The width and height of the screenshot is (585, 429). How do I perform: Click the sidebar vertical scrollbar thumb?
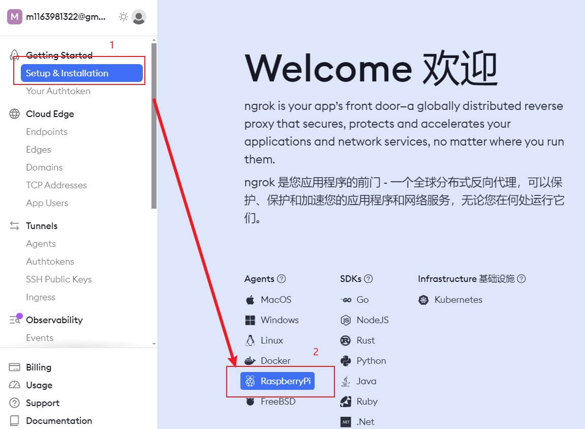[154, 153]
